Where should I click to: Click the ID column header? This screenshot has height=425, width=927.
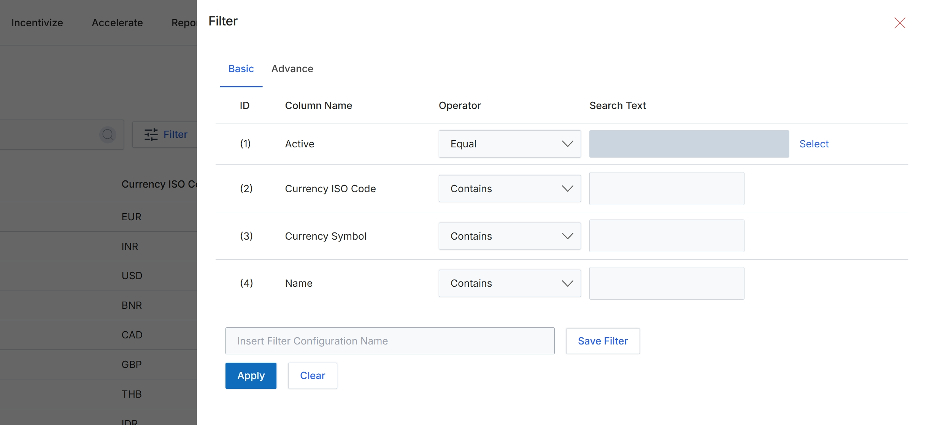[244, 106]
